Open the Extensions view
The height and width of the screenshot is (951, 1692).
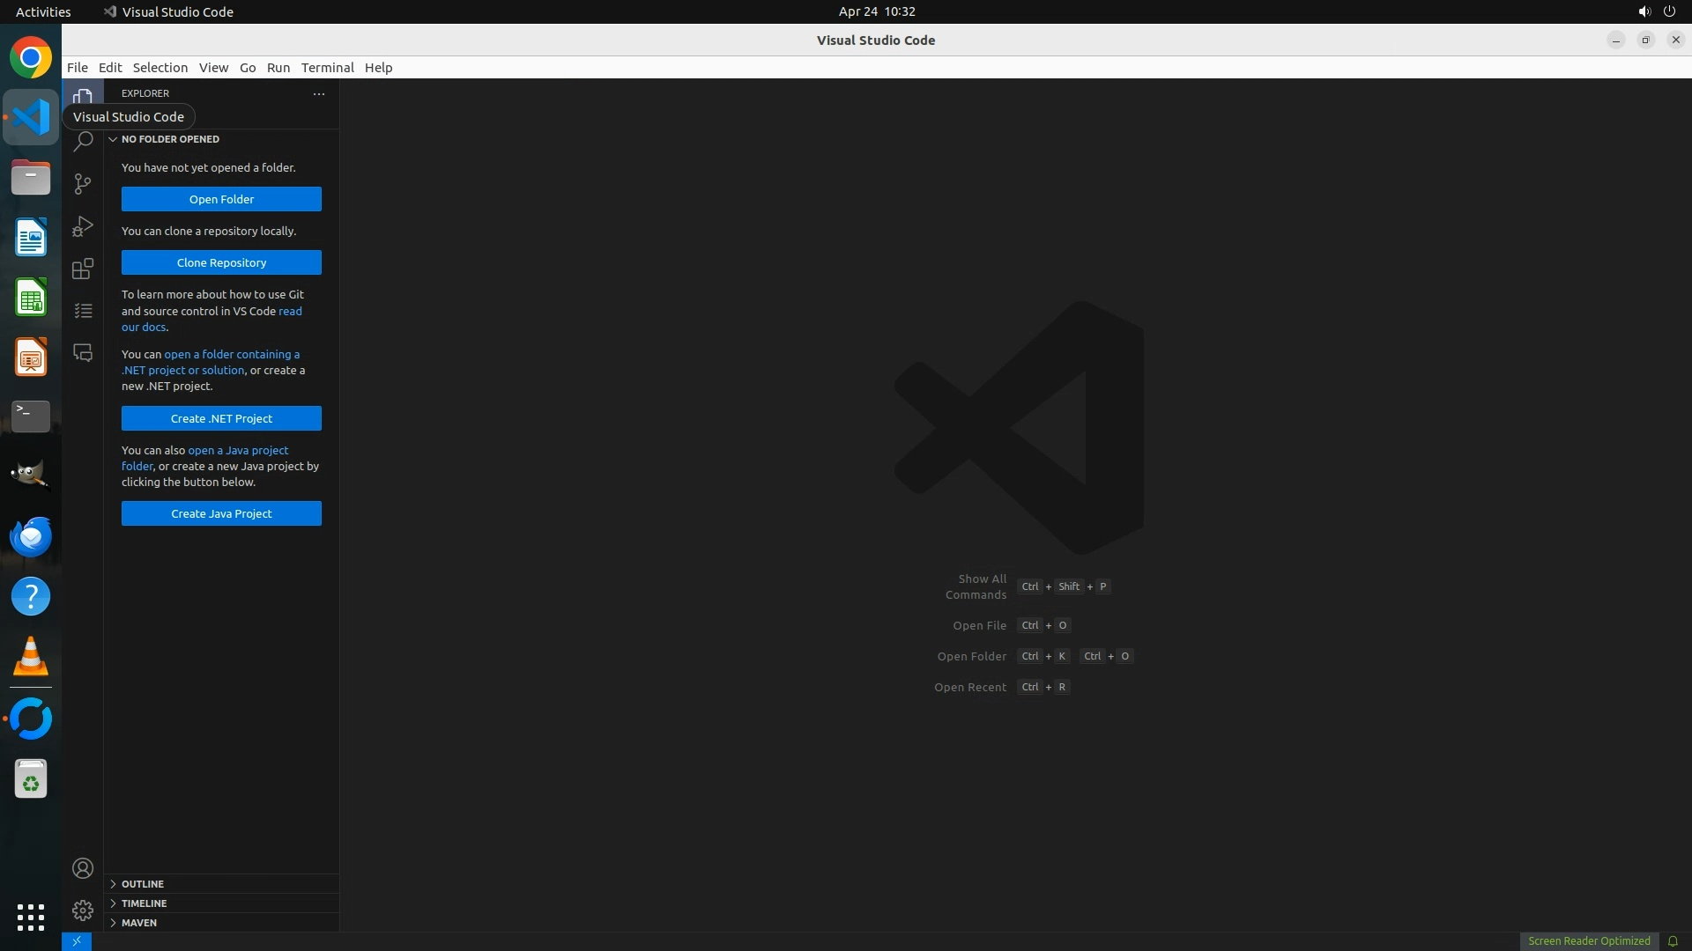tap(83, 269)
